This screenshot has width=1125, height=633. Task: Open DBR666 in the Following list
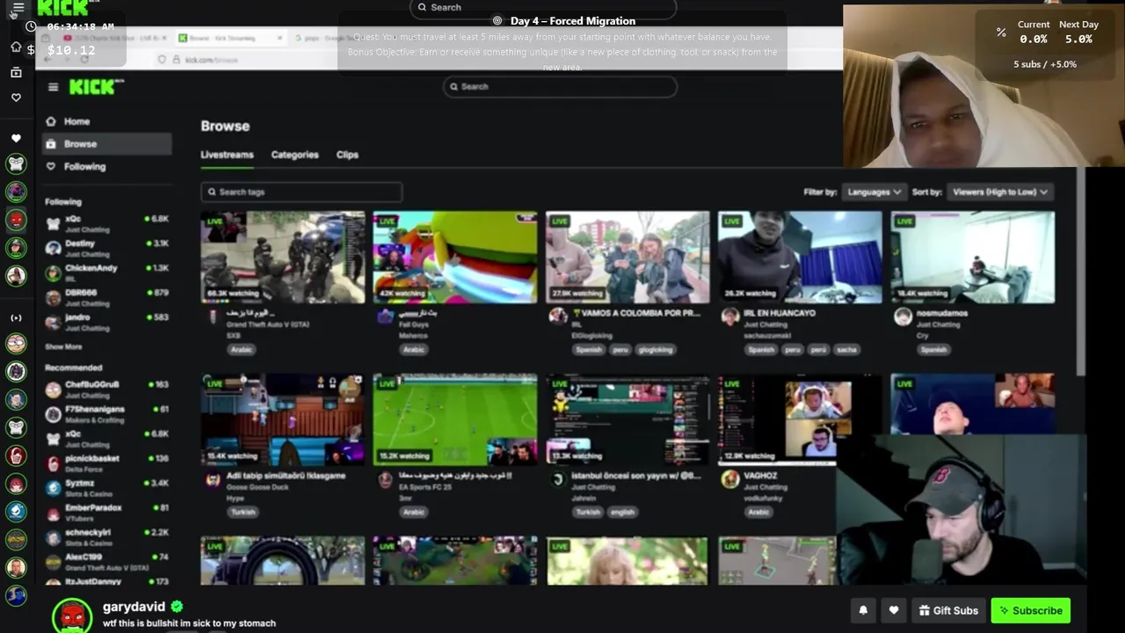click(x=107, y=297)
